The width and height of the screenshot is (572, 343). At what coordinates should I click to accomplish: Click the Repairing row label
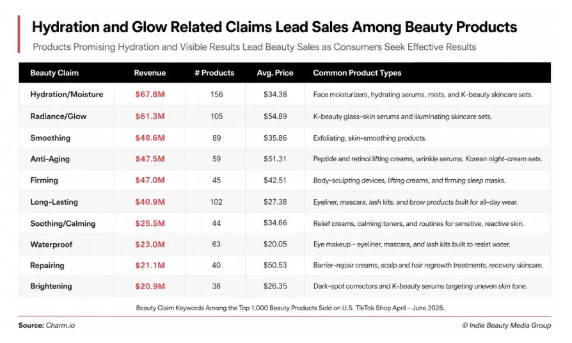point(47,266)
